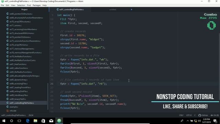This screenshot has height=124, width=220.
Task: Click the C icon beside ex88_writingToAFile.c
Action: 8,91
